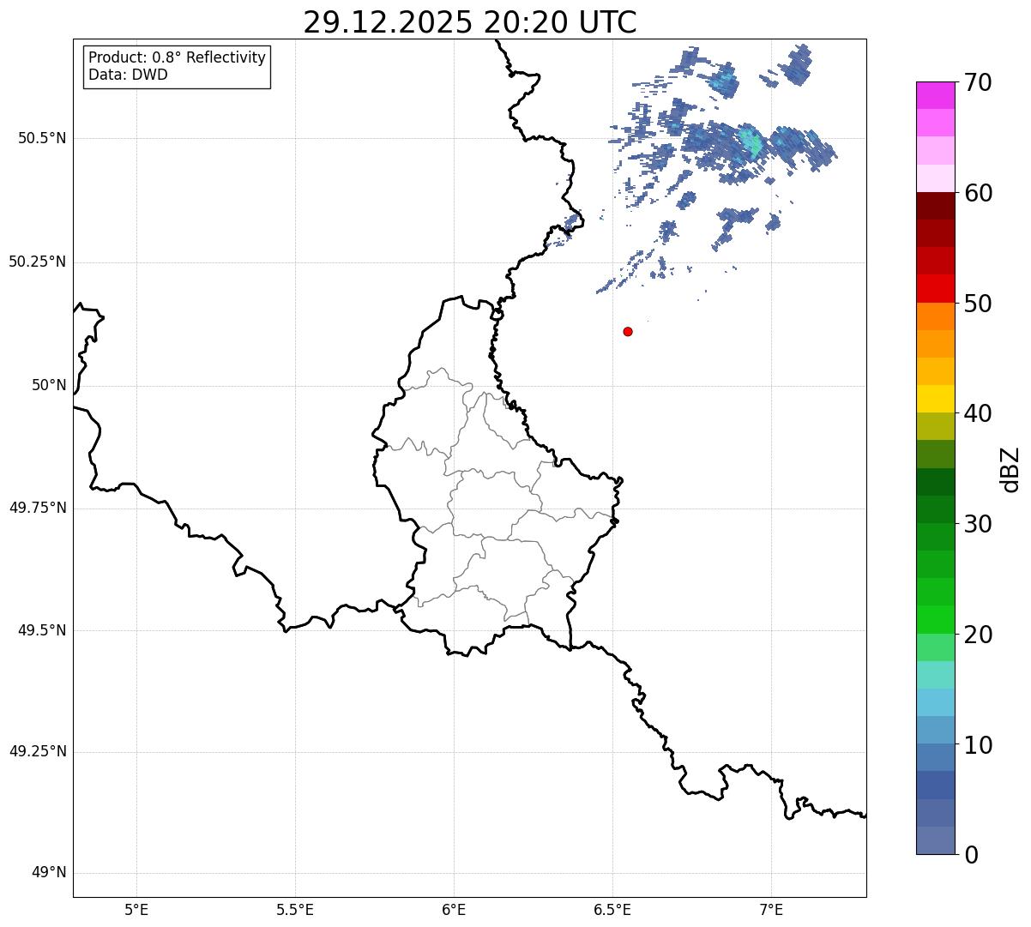Click the colorbar tick label 10

tap(978, 744)
